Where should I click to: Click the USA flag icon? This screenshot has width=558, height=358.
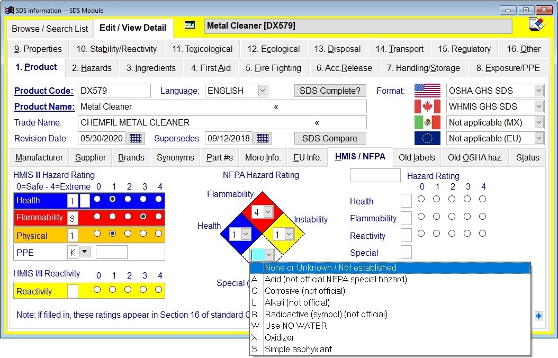click(427, 91)
